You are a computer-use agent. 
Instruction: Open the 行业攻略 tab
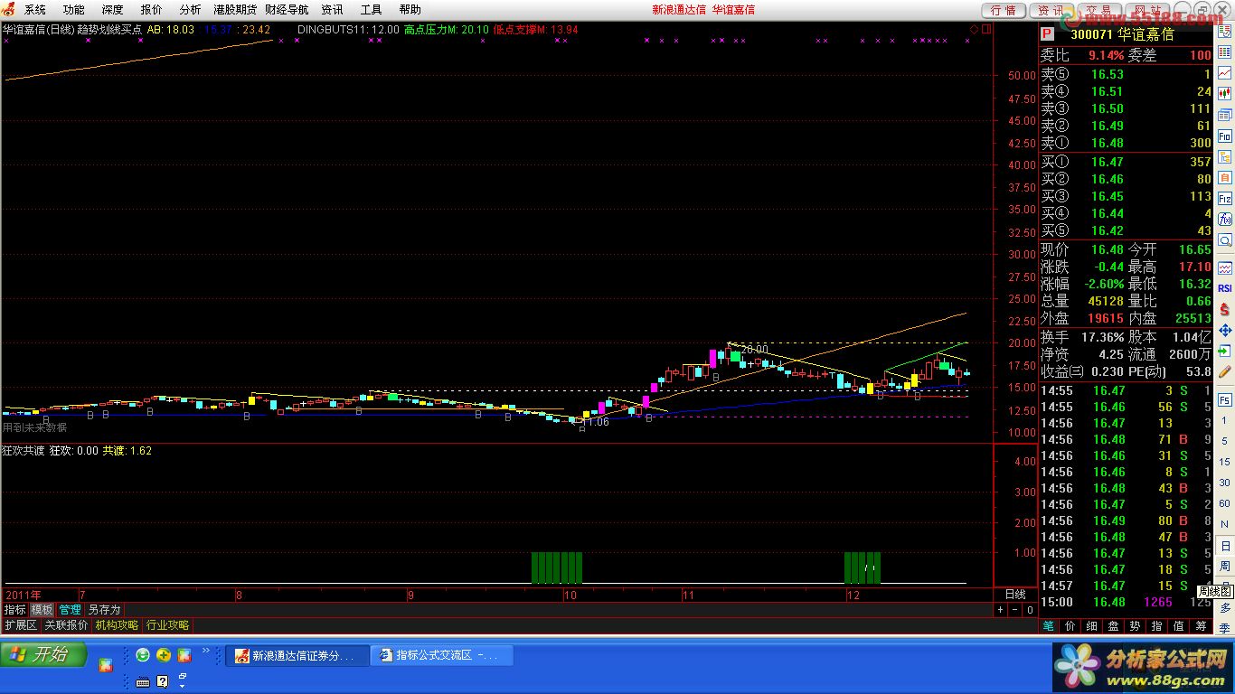coord(167,625)
